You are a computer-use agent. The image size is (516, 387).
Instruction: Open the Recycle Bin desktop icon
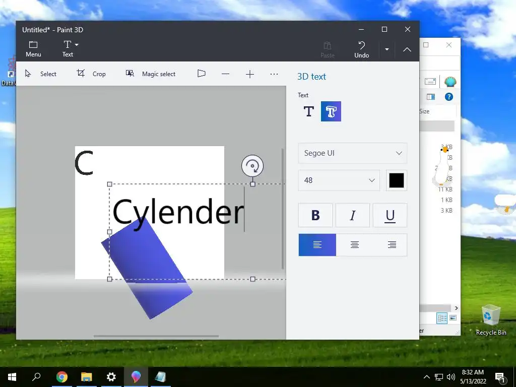tap(491, 320)
